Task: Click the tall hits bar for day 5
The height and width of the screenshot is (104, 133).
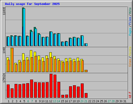Action: coord(23,17)
